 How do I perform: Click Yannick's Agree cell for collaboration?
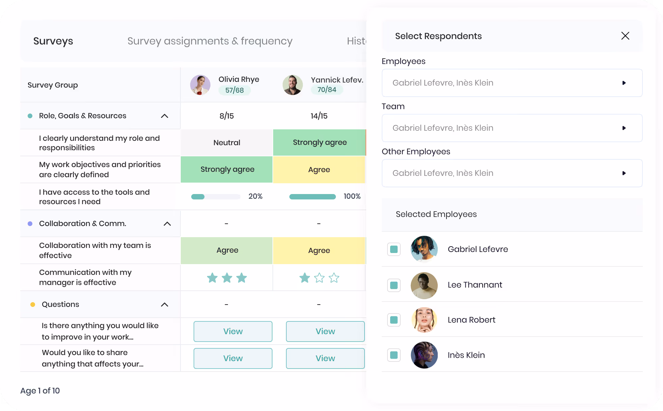coord(319,250)
